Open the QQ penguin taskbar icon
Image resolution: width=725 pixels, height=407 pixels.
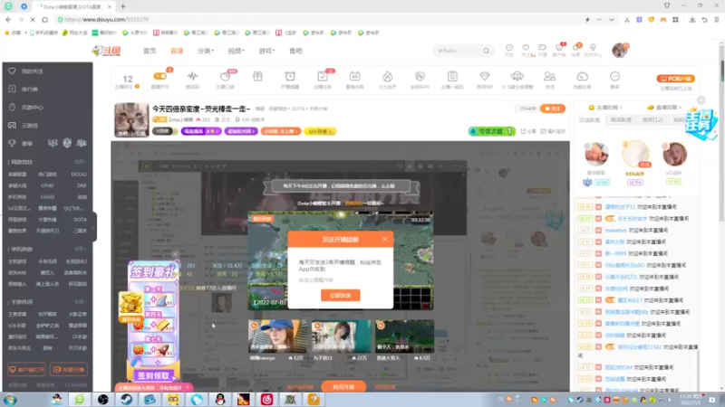pos(220,399)
